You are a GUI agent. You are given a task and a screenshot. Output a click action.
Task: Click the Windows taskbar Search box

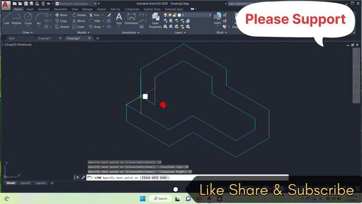161,198
